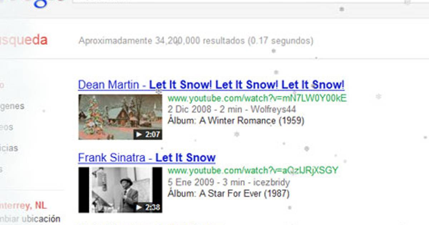The height and width of the screenshot is (225, 429).
Task: Select the Videos sidebar filter
Action: (6, 127)
